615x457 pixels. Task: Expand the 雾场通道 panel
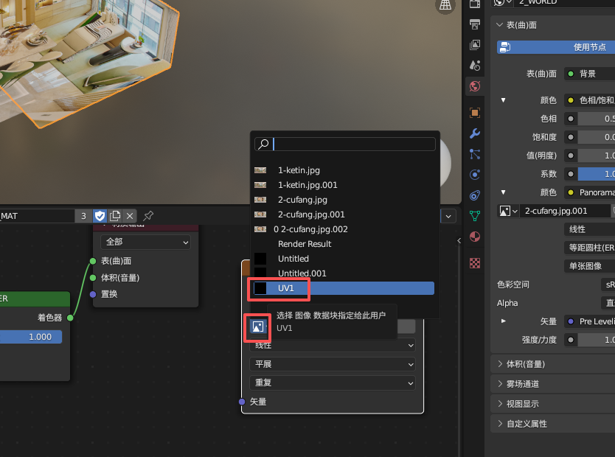(x=553, y=384)
